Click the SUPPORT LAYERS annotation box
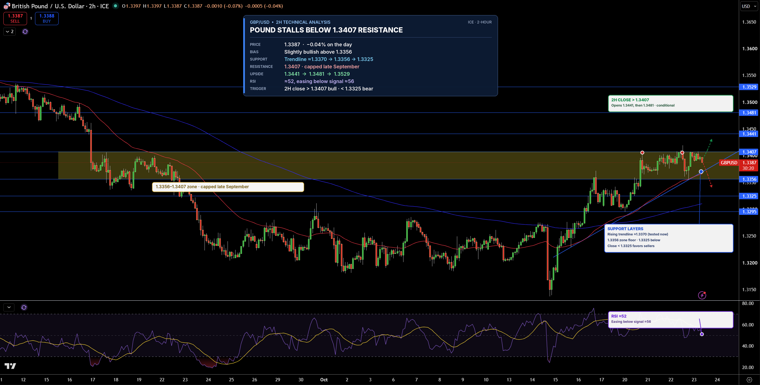The width and height of the screenshot is (760, 385). pos(669,238)
